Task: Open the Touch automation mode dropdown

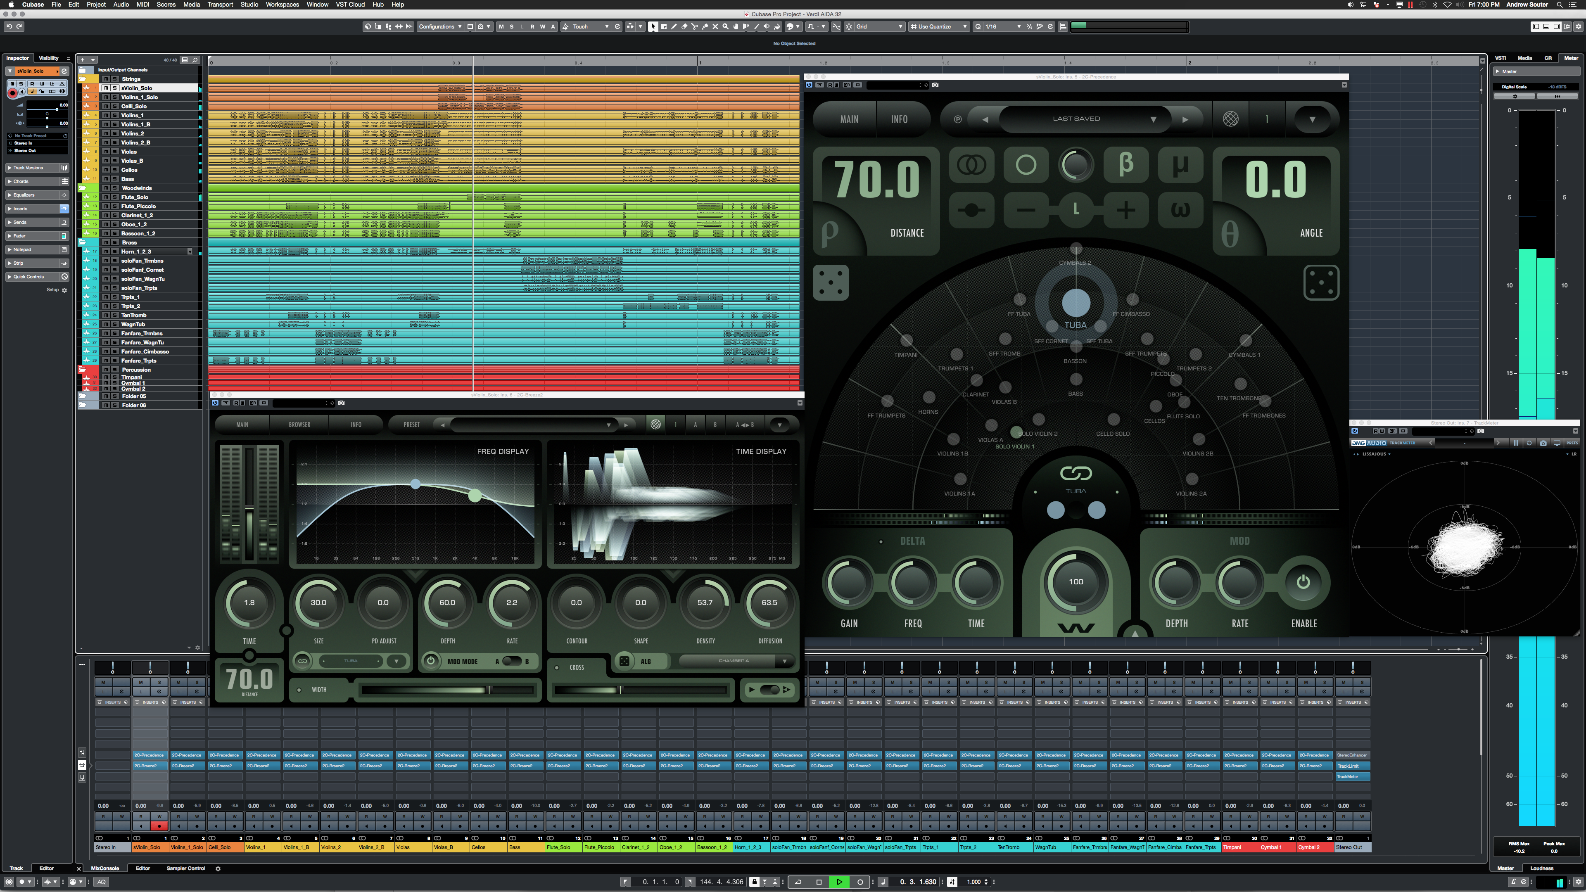Action: pyautogui.click(x=590, y=26)
